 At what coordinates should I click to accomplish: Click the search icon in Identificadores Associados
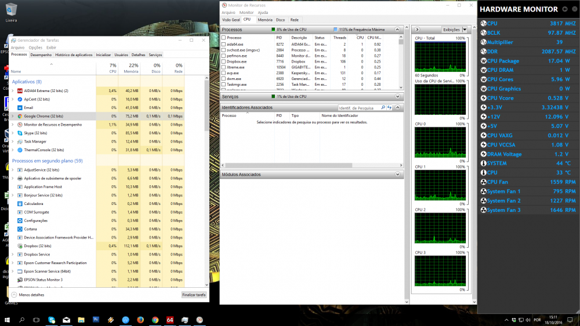(383, 108)
